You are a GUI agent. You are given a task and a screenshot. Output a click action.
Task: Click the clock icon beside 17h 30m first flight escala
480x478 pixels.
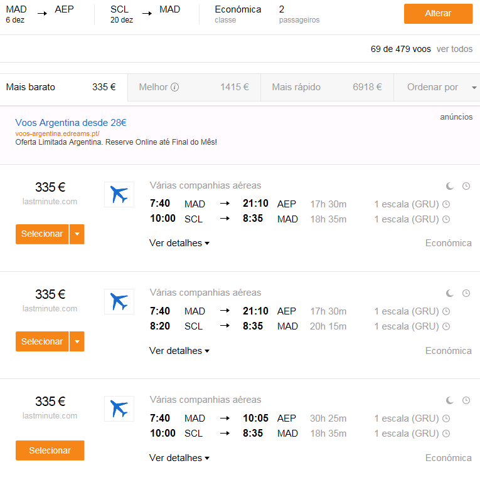pos(446,204)
